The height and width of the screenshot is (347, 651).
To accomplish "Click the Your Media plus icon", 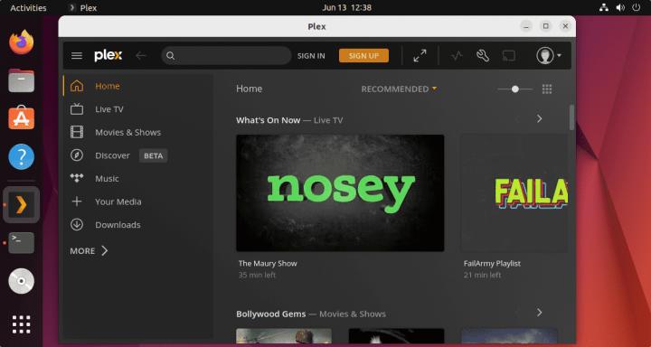I will (77, 202).
